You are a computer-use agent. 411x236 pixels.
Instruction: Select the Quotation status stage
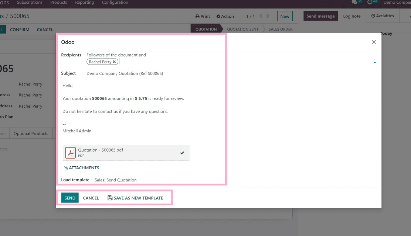coord(206,29)
